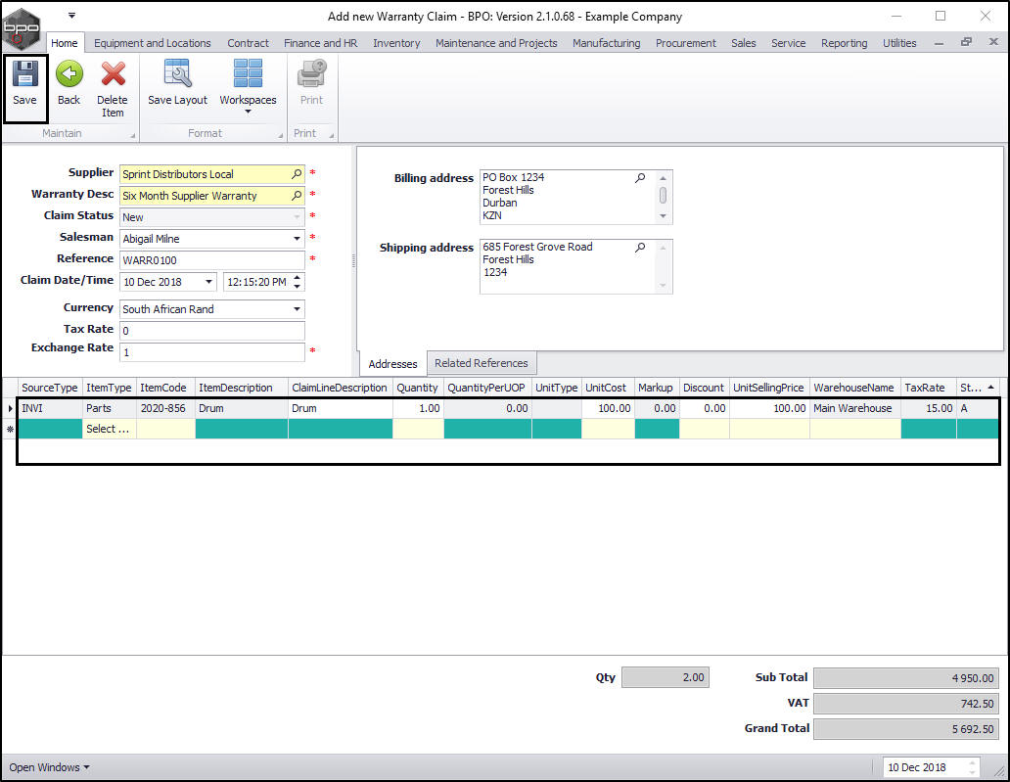Increase claim time with the up spinner
The image size is (1010, 782).
coord(298,278)
